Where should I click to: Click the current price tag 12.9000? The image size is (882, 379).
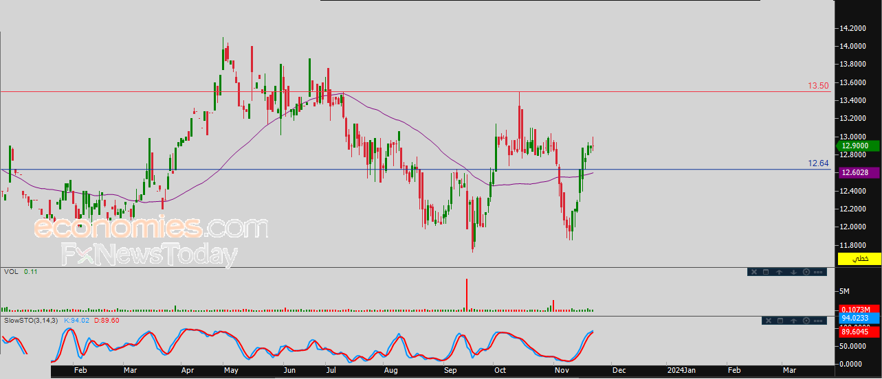(859, 146)
